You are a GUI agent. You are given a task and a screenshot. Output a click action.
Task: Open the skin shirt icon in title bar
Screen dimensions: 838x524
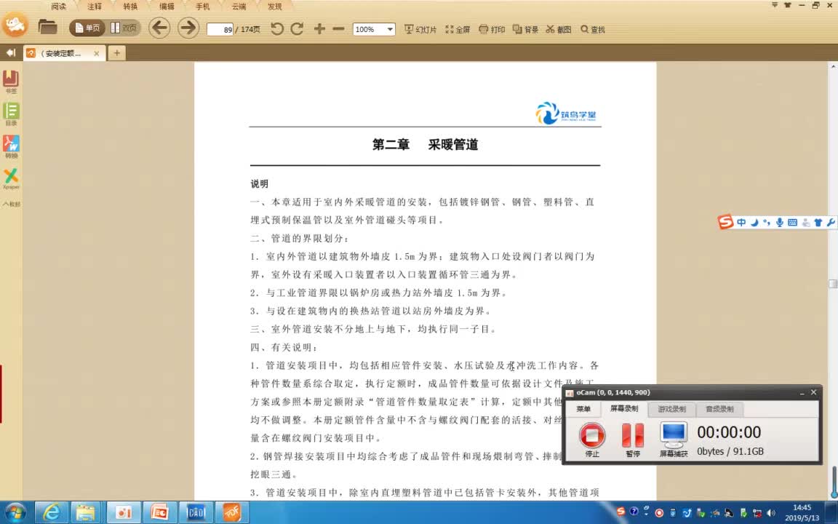787,5
